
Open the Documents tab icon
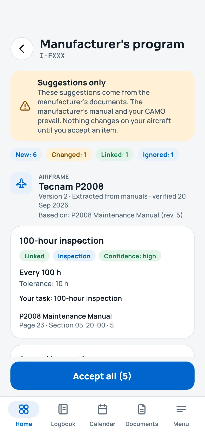[142, 409]
